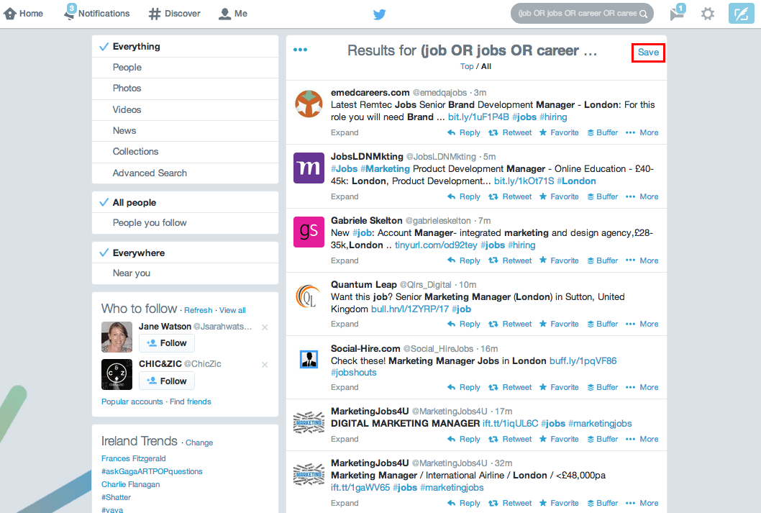761x513 pixels.
Task: Expand the JobsLDNMkting tweet
Action: [x=345, y=196]
